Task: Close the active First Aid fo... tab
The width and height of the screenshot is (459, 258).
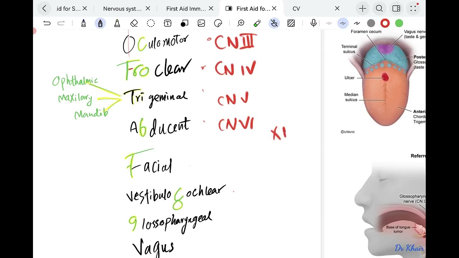Action: (x=274, y=9)
